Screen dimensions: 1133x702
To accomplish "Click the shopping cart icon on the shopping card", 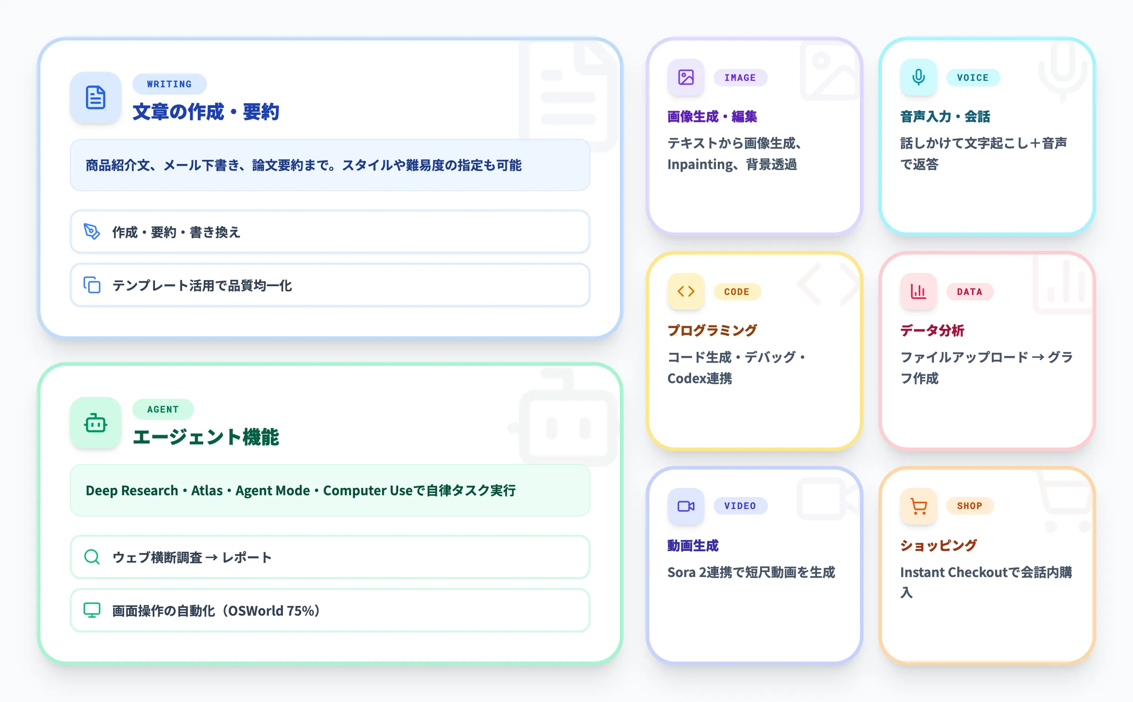I will coord(918,506).
